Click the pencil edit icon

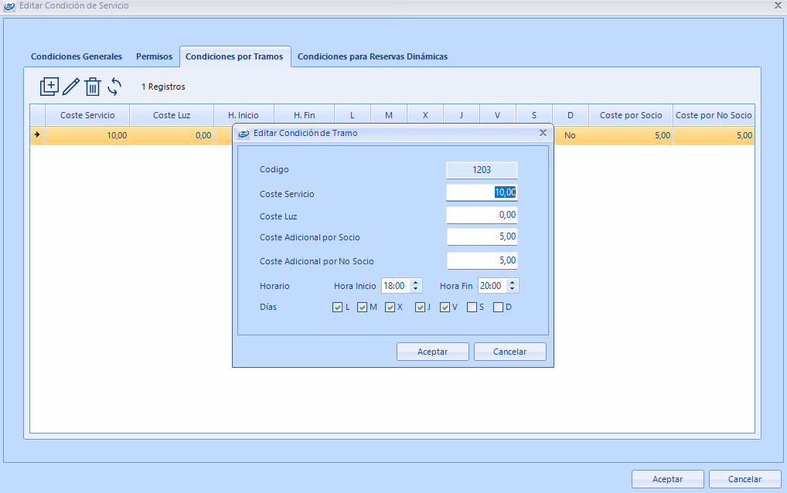[71, 87]
